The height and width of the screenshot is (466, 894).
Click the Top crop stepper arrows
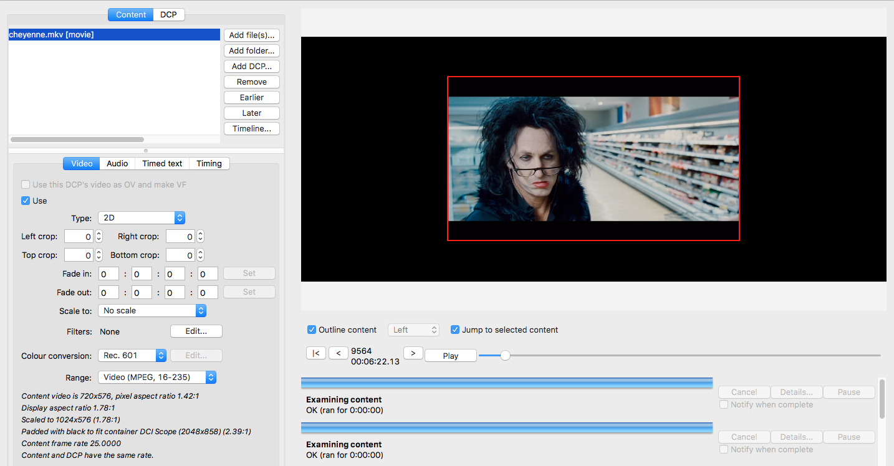pos(99,255)
